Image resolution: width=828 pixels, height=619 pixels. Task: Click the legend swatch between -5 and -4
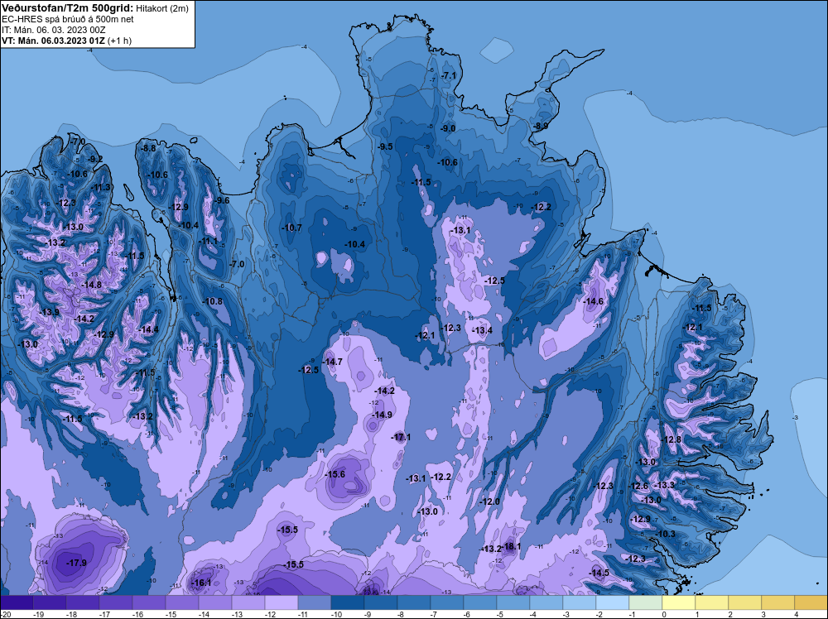point(513,602)
